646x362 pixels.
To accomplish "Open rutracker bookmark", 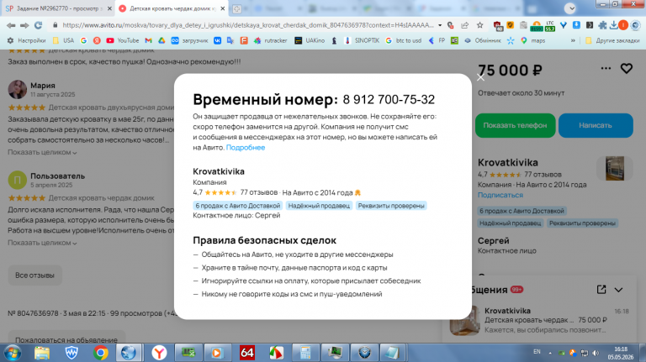I will point(271,40).
